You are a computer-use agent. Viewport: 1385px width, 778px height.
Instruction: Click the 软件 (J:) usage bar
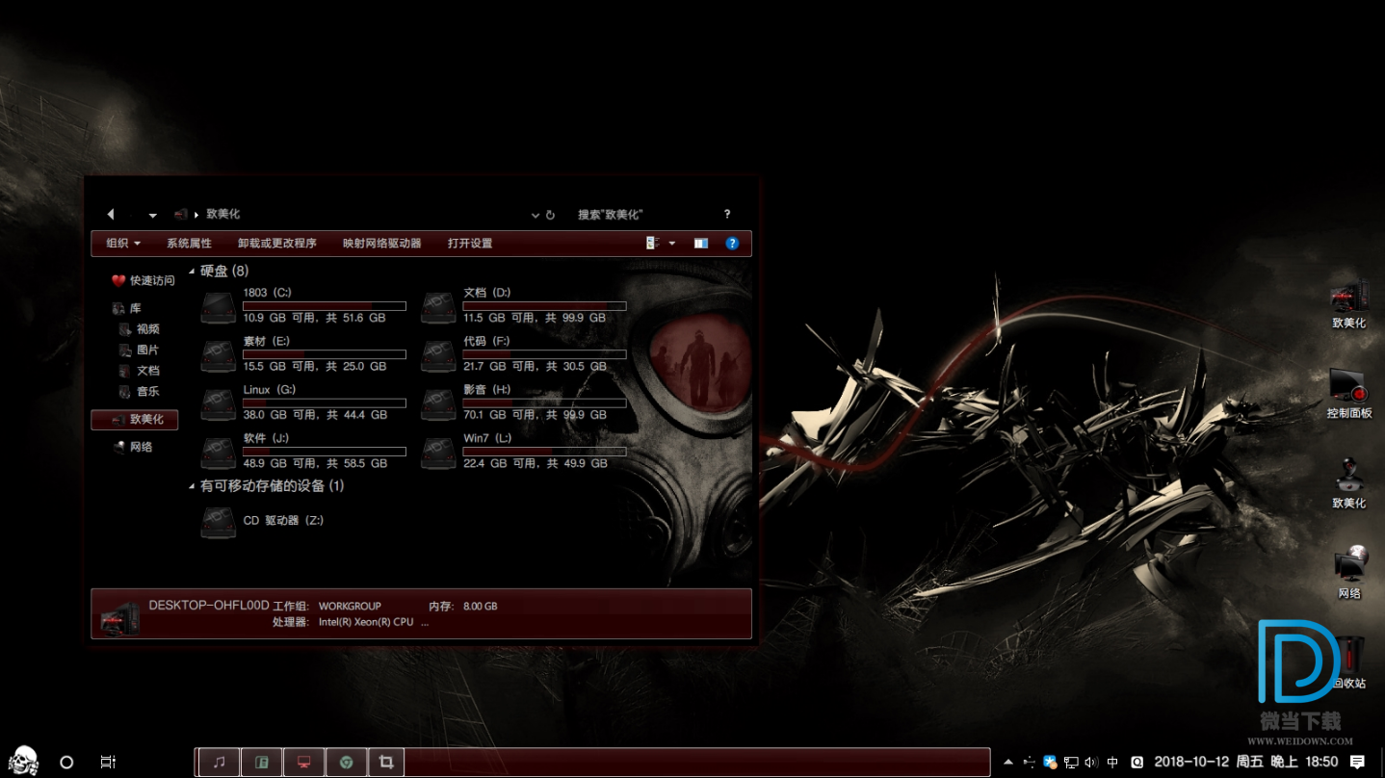coord(325,452)
